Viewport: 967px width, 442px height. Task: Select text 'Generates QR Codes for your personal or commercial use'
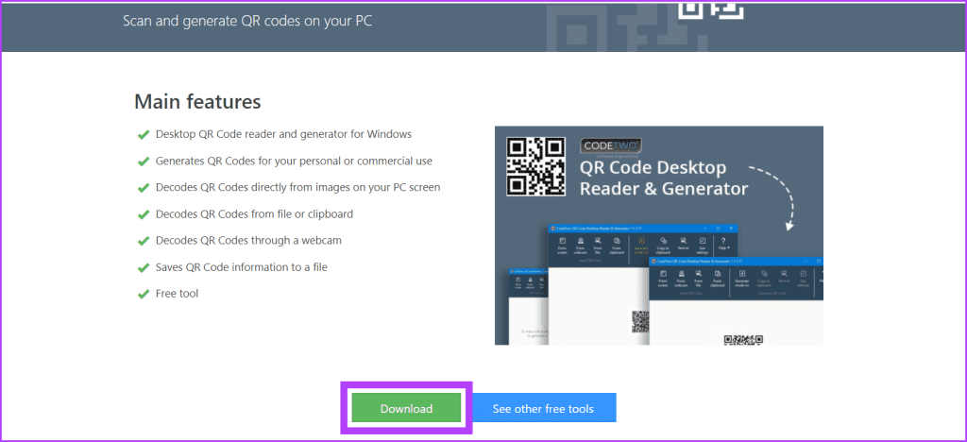pyautogui.click(x=295, y=161)
